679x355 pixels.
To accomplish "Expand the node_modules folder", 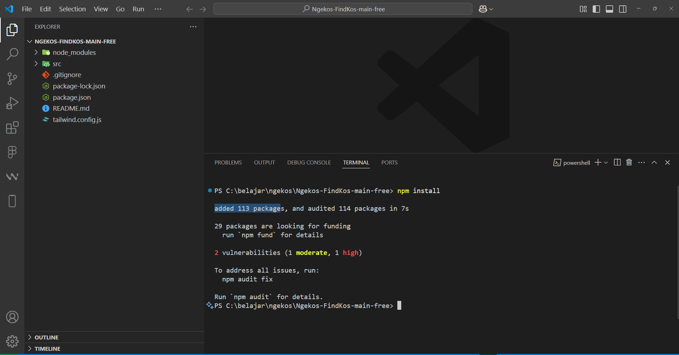I will pos(36,52).
